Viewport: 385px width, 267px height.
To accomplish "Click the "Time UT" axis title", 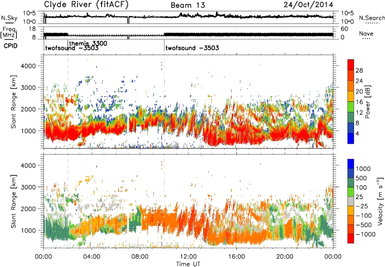I will pos(188,264).
